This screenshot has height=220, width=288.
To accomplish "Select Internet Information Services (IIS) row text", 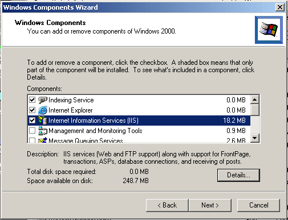I will coord(94,121).
